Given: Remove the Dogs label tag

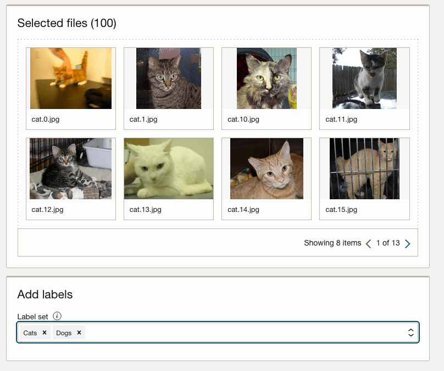Looking at the screenshot, I should (x=79, y=332).
